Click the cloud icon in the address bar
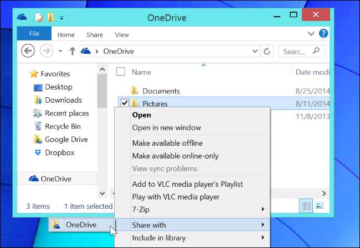The width and height of the screenshot is (360, 248). pos(86,51)
